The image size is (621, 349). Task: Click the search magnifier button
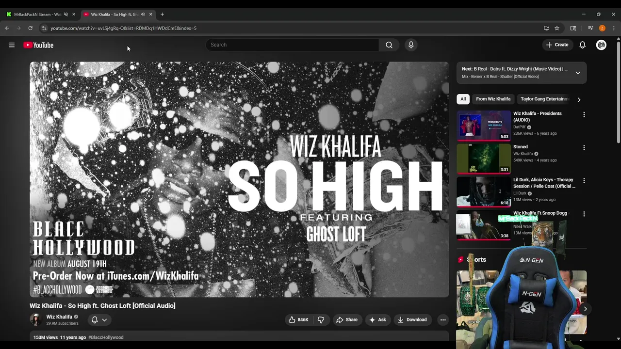(x=389, y=45)
